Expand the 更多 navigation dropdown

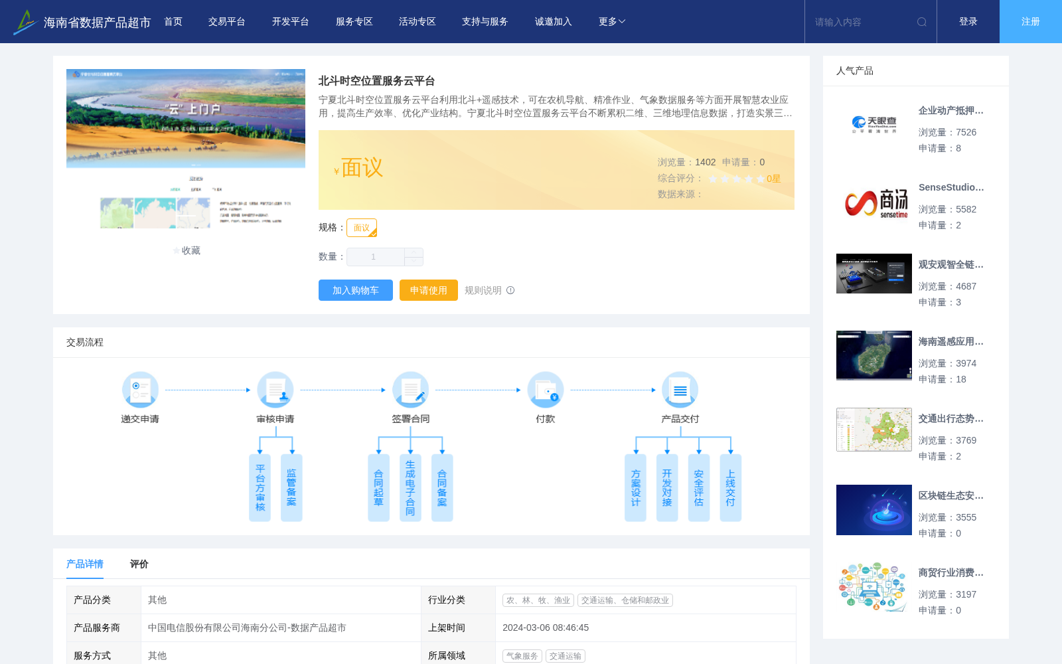612,22
